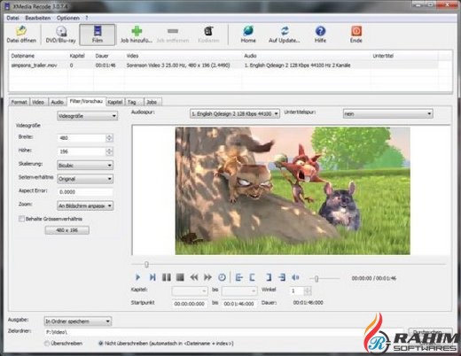This screenshot has height=356, width=461.
Task: Open the Datei menu
Action: [x=12, y=18]
